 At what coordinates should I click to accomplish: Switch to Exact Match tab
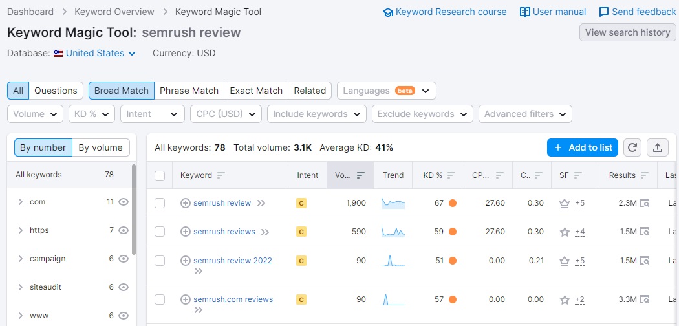click(x=256, y=91)
